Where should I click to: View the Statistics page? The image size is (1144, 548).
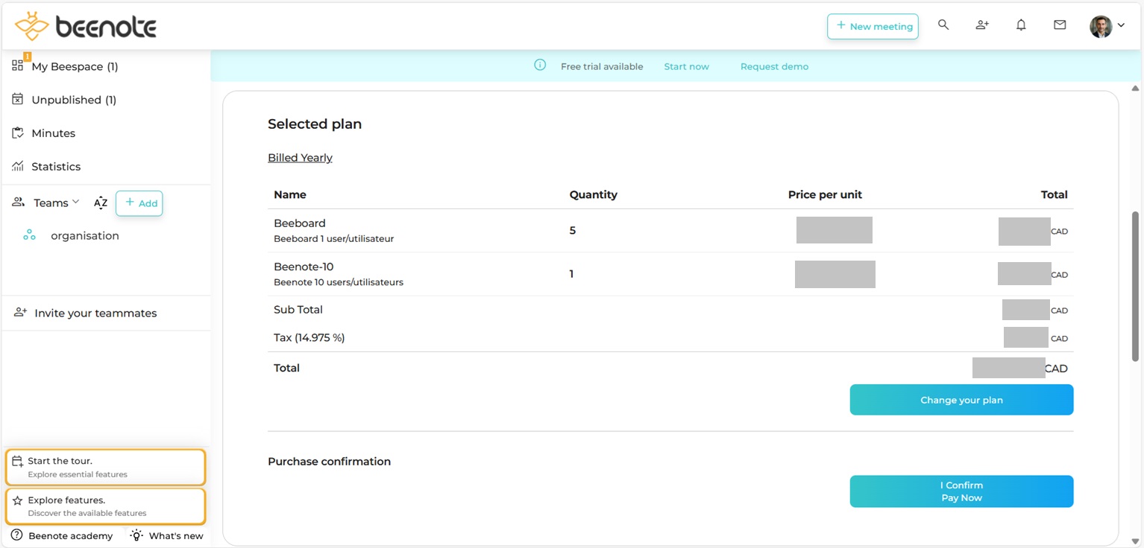55,167
